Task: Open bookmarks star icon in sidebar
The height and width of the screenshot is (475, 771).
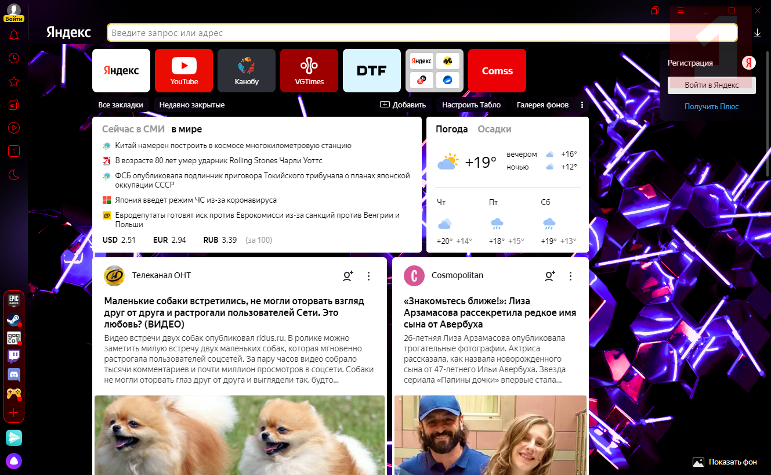Action: click(14, 81)
